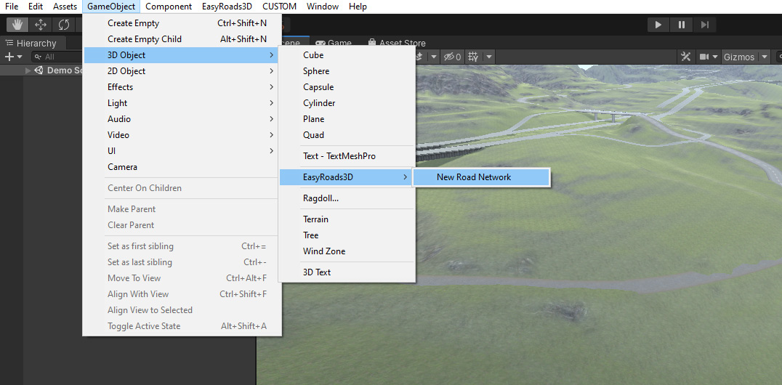Open the grid settings dropdown arrow
Viewport: 782px width, 385px height.
(x=489, y=57)
